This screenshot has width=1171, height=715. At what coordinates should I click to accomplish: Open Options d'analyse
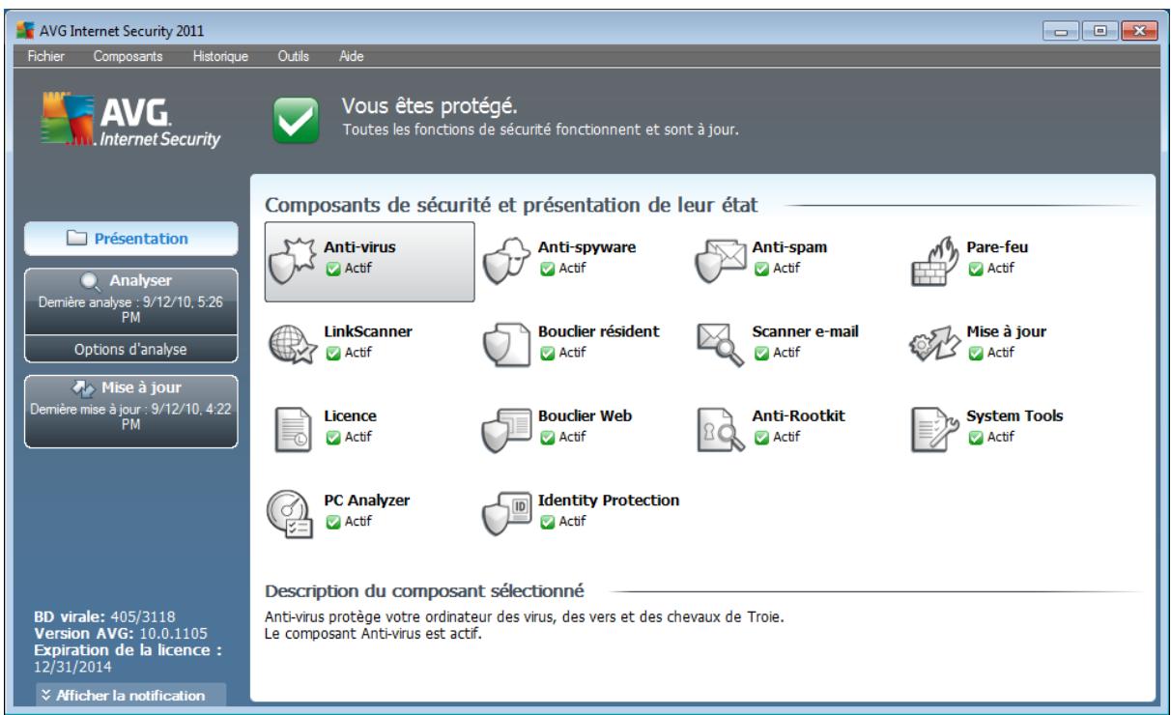129,350
